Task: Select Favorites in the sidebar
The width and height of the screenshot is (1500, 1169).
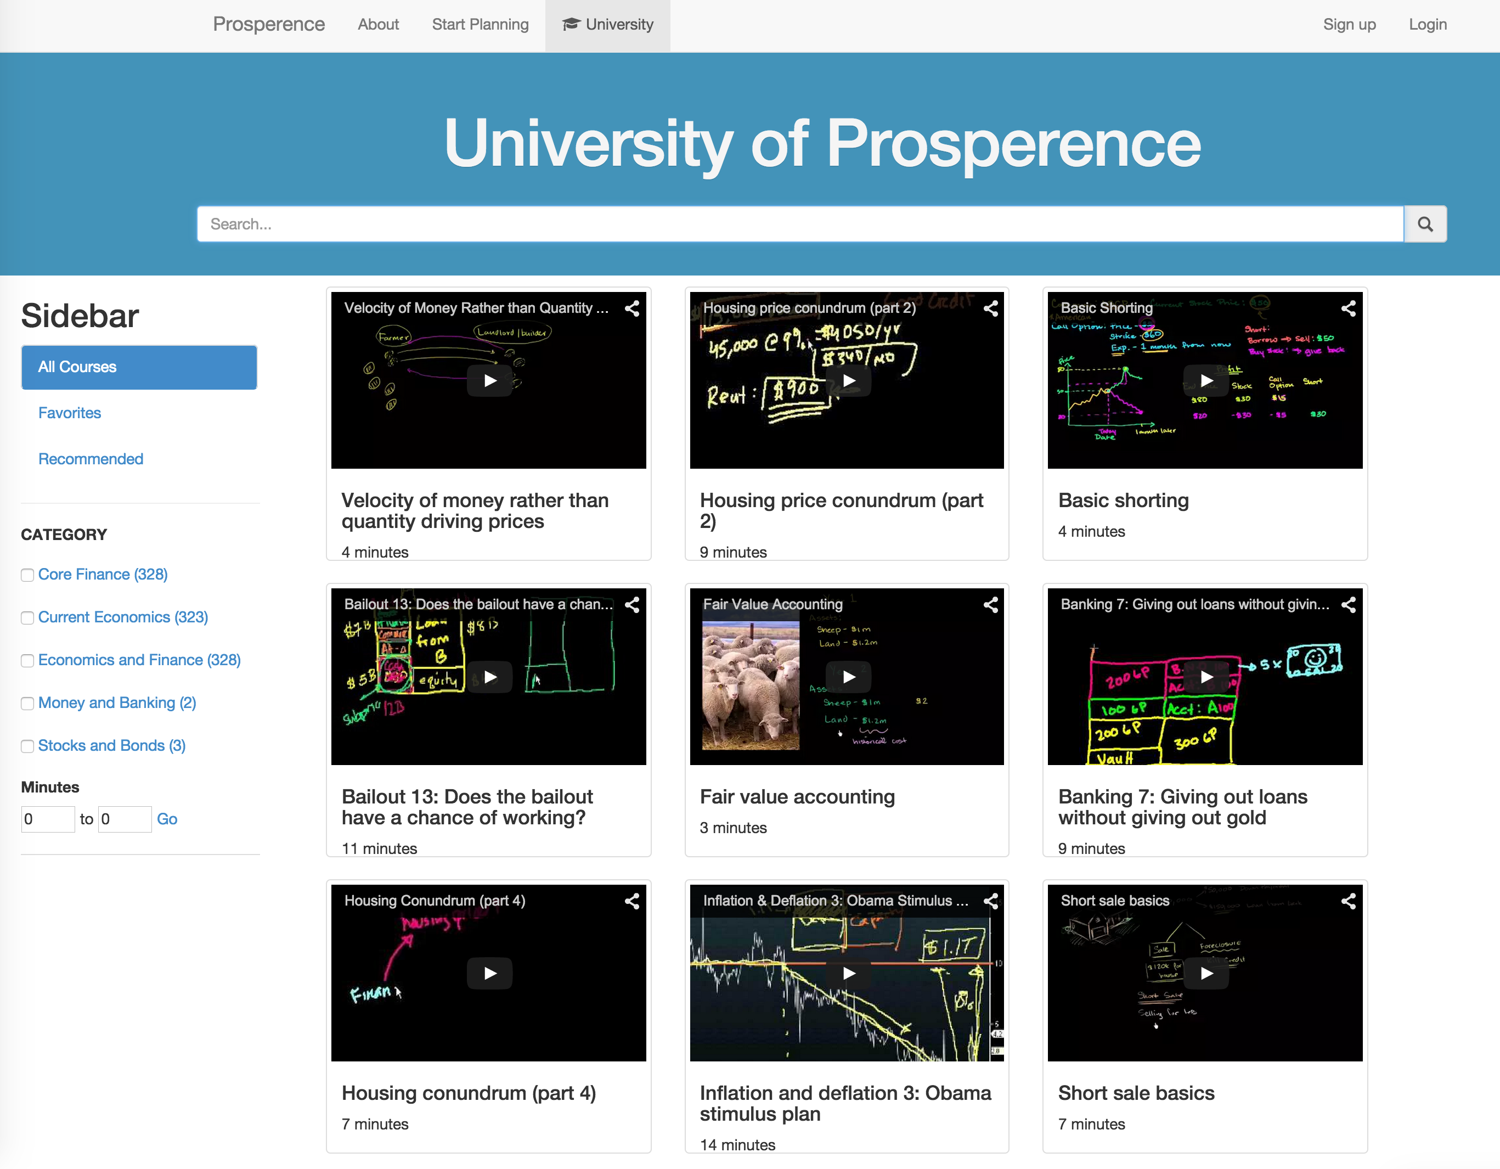Action: [x=69, y=413]
